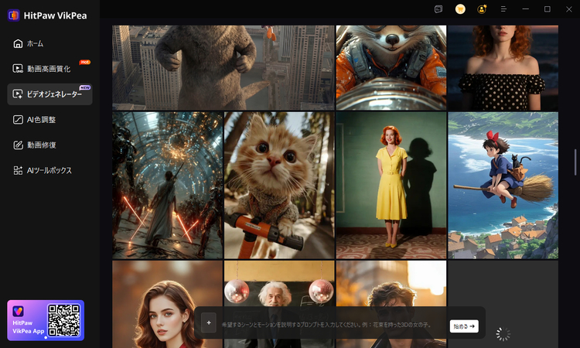Select the polka dot dress woman thumbnail
Screen dimensions: 580x348
(503, 68)
